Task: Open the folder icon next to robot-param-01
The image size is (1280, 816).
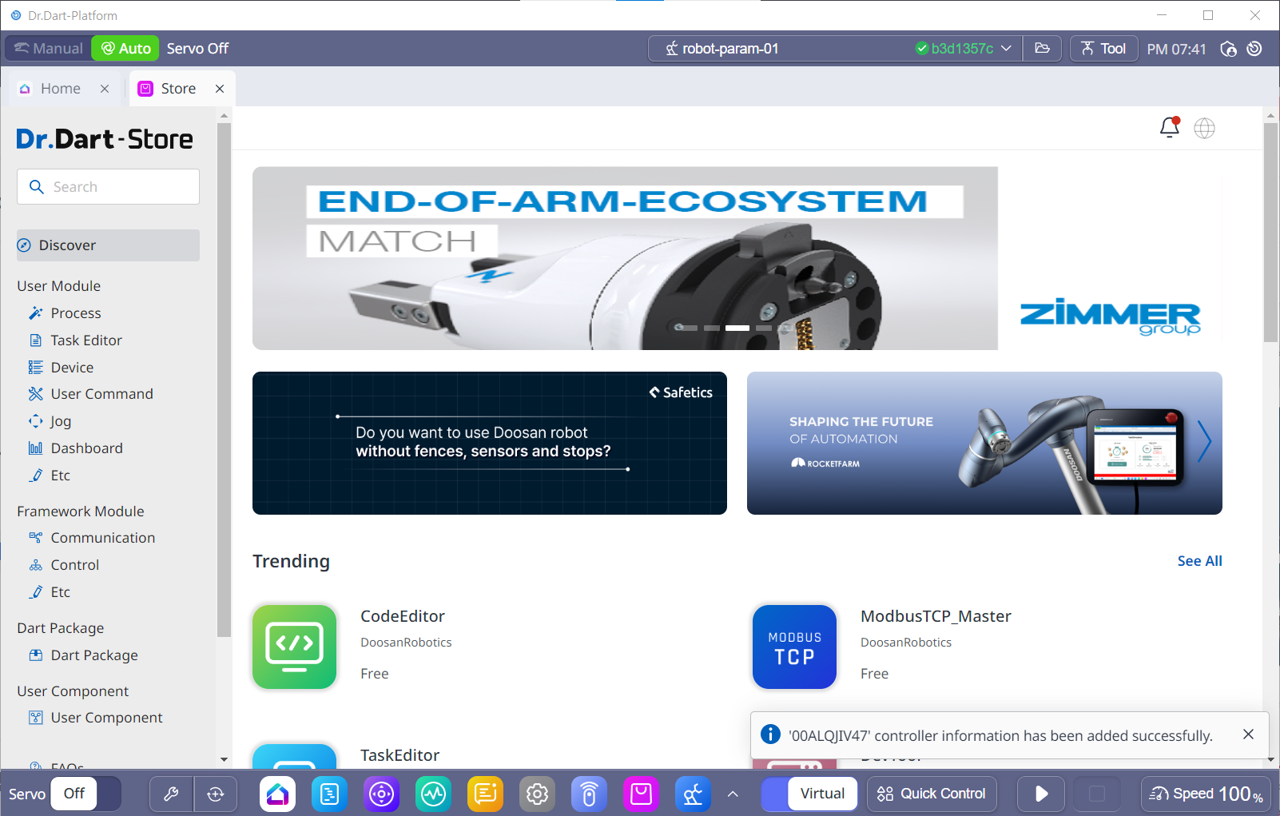Action: click(x=1042, y=49)
